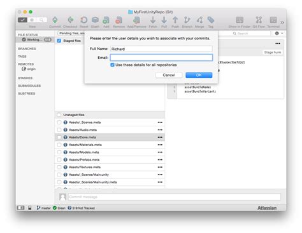Open the Merge tool
This screenshot has height=233, width=302.
click(199, 20)
